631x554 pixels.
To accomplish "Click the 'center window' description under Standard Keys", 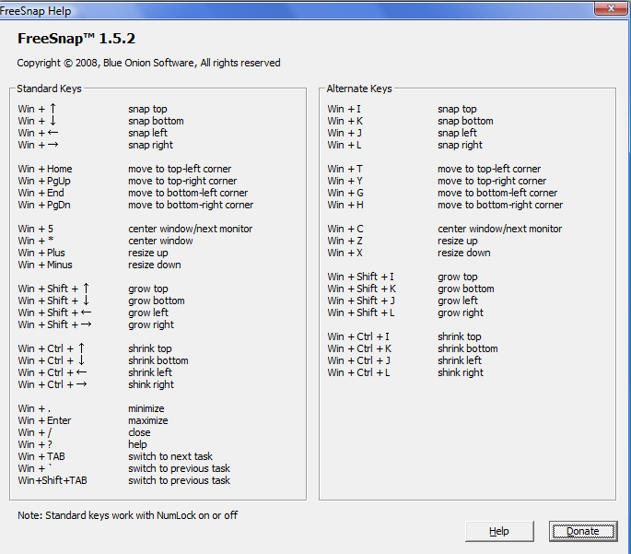I will coord(160,241).
